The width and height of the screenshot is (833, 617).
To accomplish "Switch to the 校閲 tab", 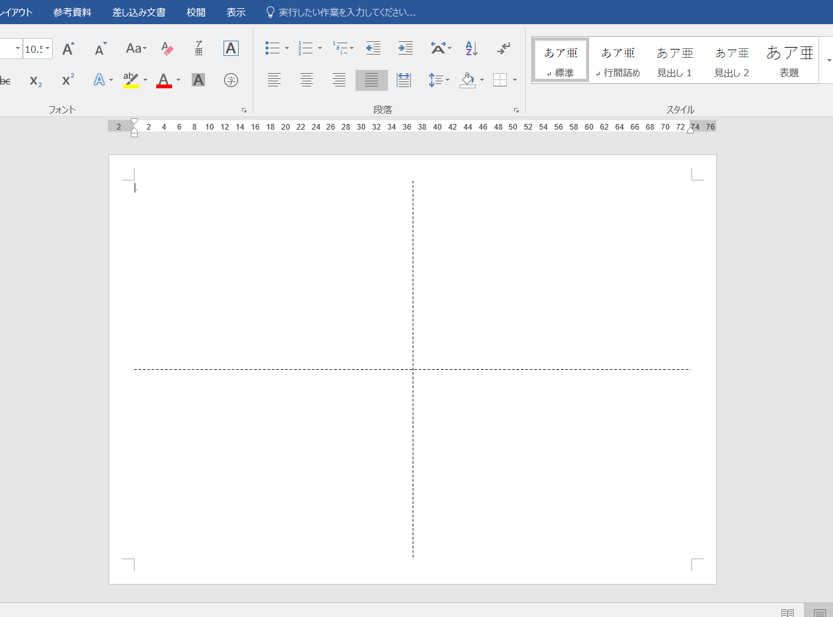I will click(x=196, y=12).
